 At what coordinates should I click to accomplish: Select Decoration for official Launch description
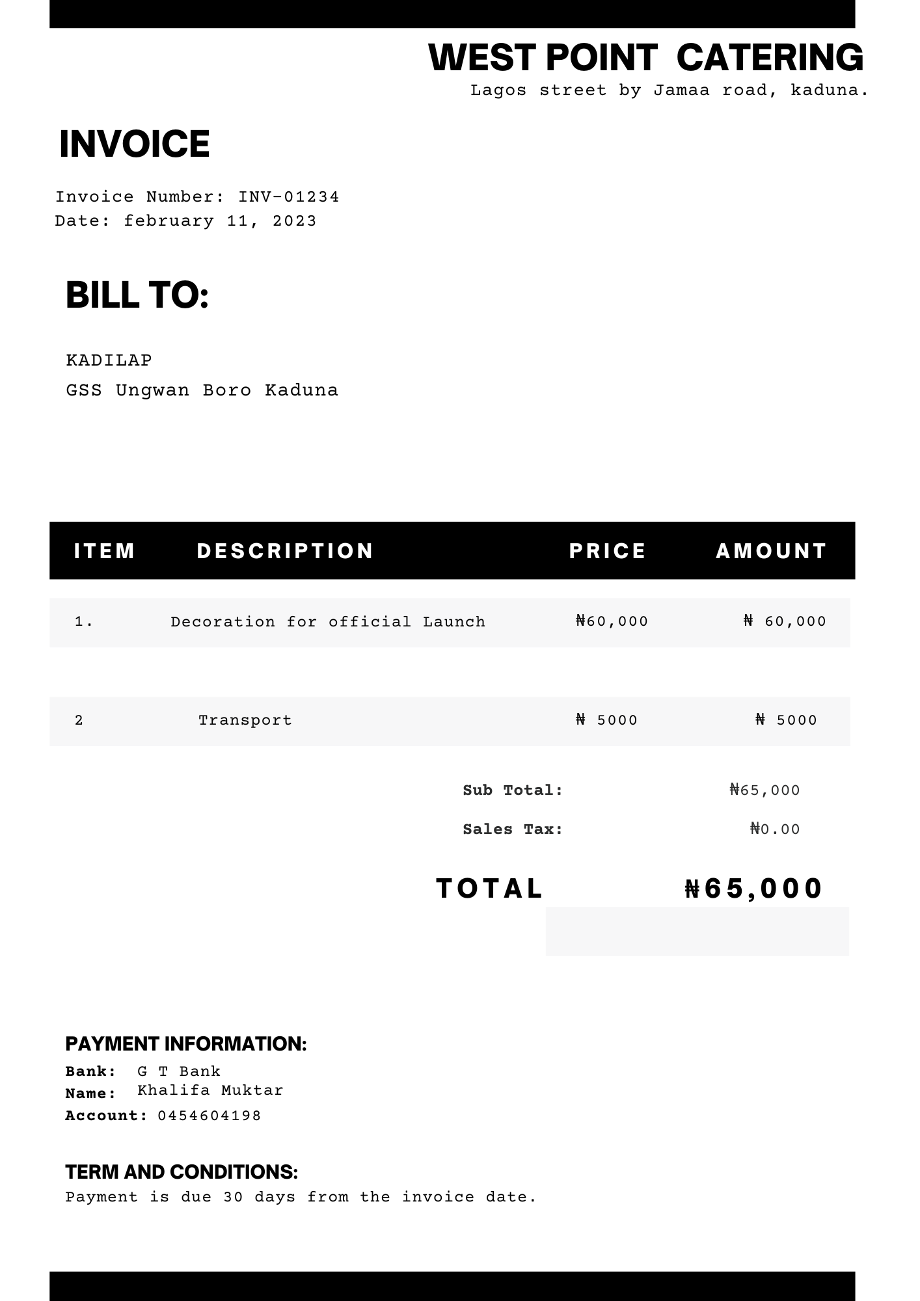(328, 622)
